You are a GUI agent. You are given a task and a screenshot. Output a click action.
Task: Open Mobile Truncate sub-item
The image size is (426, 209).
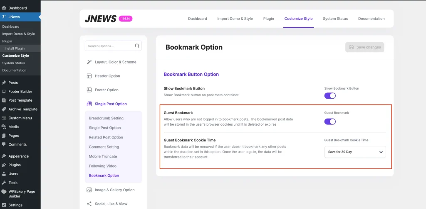(103, 156)
